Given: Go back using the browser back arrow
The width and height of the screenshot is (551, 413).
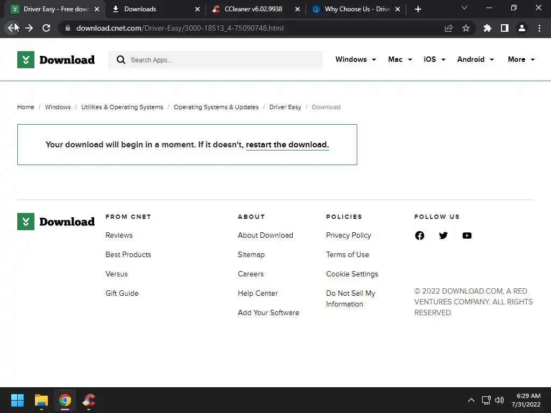Looking at the screenshot, I should 12,28.
